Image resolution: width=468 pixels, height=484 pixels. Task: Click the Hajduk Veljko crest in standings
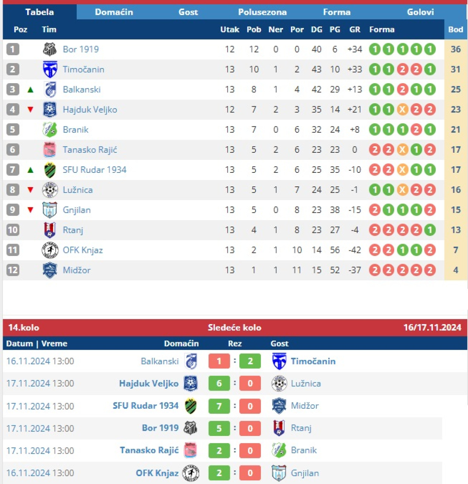(x=50, y=109)
